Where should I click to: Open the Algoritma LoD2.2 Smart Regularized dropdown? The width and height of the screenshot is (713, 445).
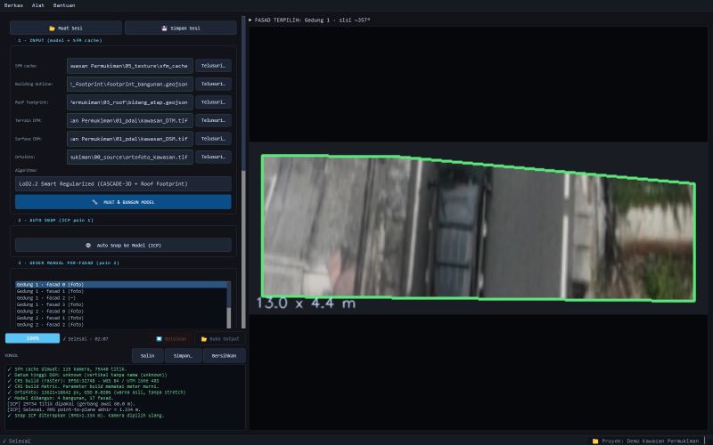tap(123, 184)
